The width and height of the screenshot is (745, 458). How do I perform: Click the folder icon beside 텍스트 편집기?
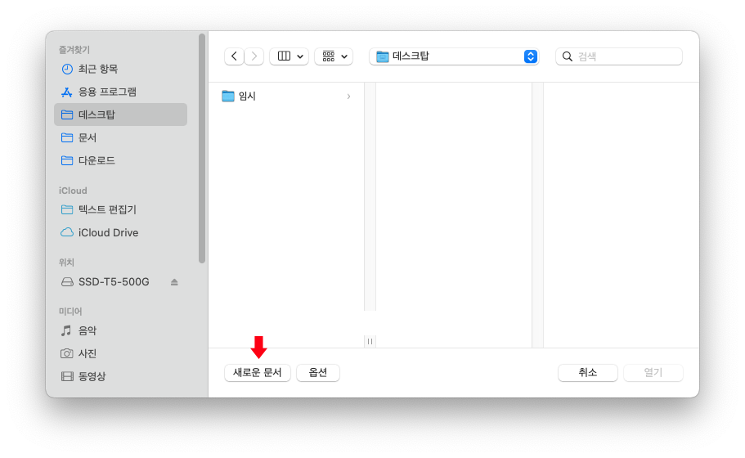click(x=67, y=209)
